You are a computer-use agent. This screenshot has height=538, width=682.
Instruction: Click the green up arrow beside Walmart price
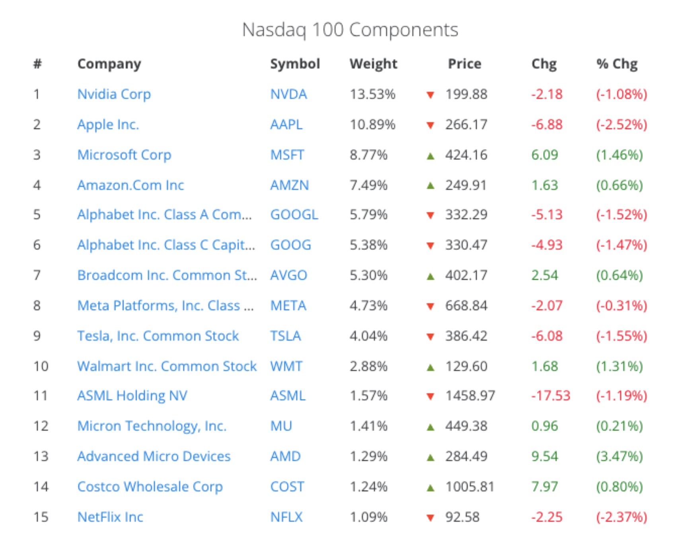pyautogui.click(x=430, y=367)
